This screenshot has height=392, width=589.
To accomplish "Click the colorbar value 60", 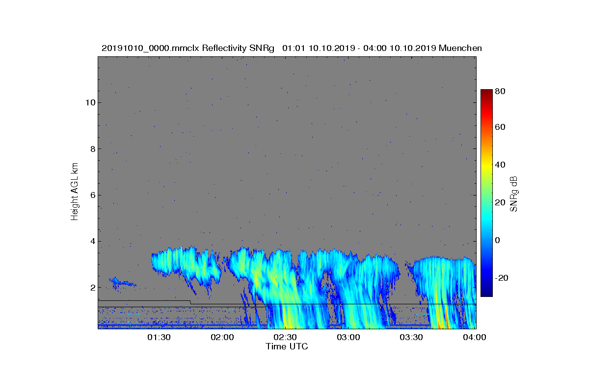I will click(500, 127).
